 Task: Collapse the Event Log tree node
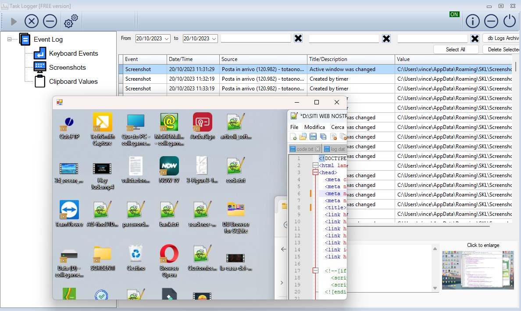[10, 39]
